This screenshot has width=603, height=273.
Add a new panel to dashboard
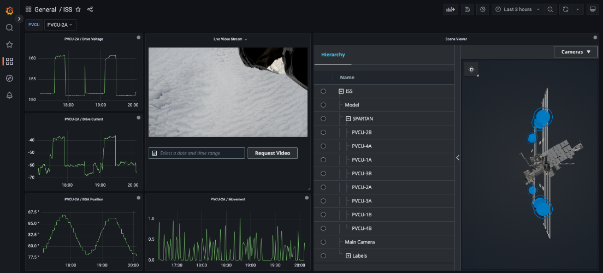[450, 9]
